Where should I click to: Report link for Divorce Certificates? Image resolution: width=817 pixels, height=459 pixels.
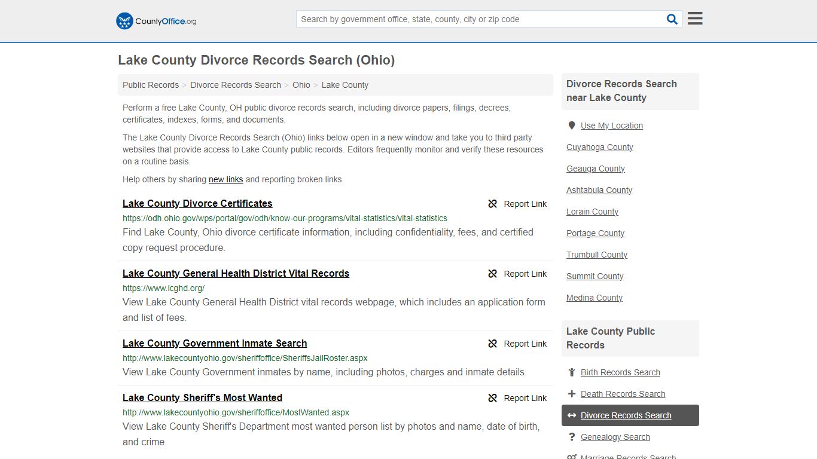coord(525,204)
